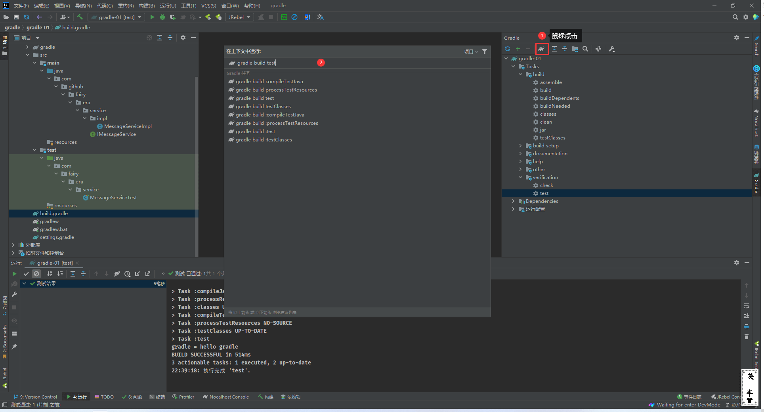
Task: Open Search Everywhere magnifier at top right
Action: (735, 17)
